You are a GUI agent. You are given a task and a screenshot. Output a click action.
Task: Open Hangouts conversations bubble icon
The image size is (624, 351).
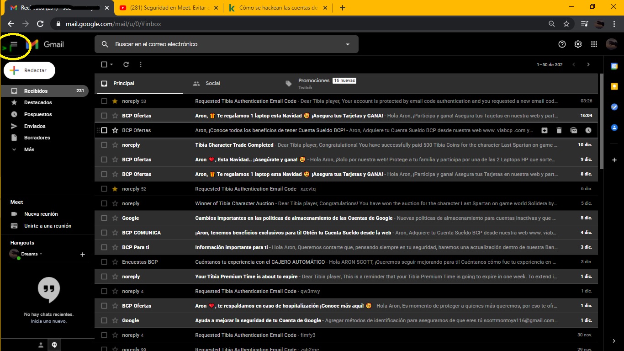(54, 345)
